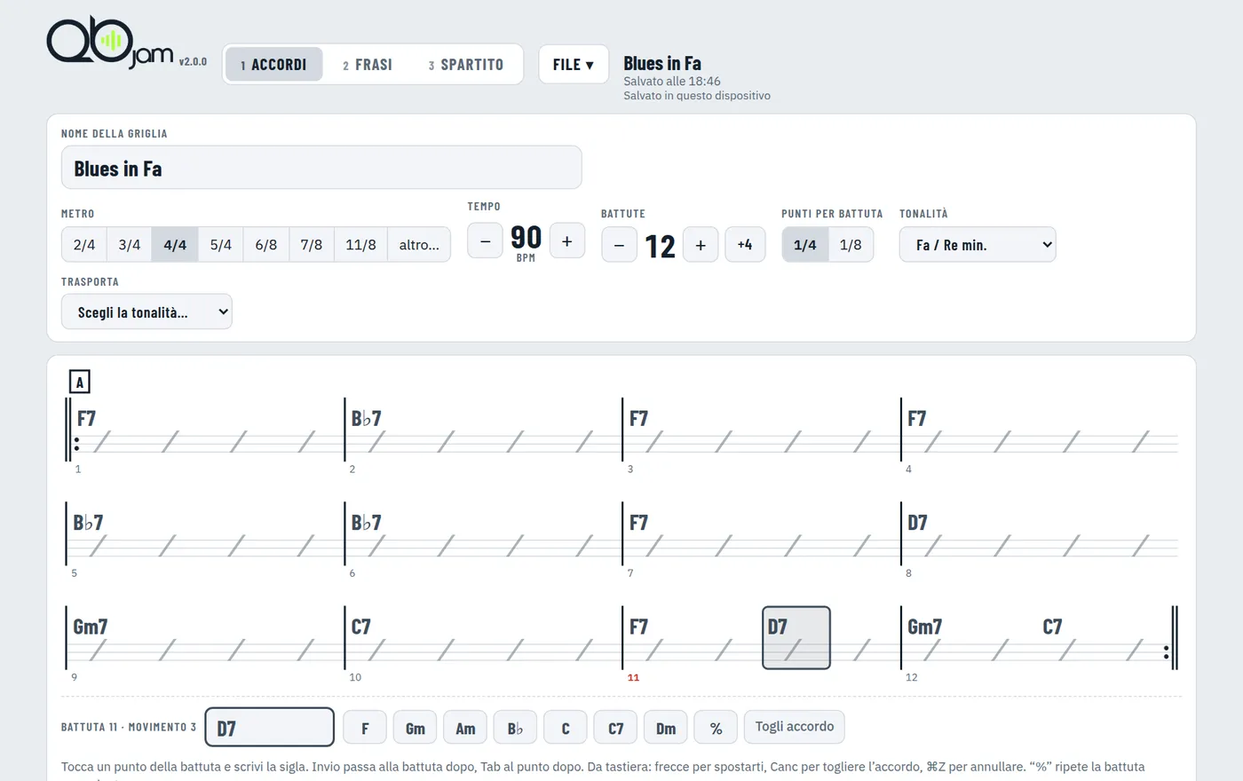Viewport: 1243px width, 781px height.
Task: Insert the Gm chord suggestion
Action: click(x=416, y=728)
